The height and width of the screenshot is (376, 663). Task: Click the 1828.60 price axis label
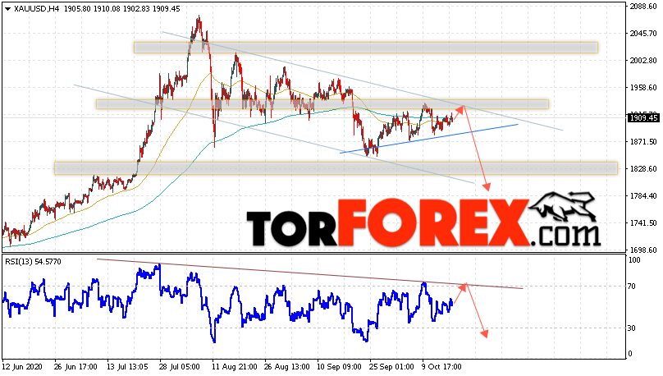point(643,169)
